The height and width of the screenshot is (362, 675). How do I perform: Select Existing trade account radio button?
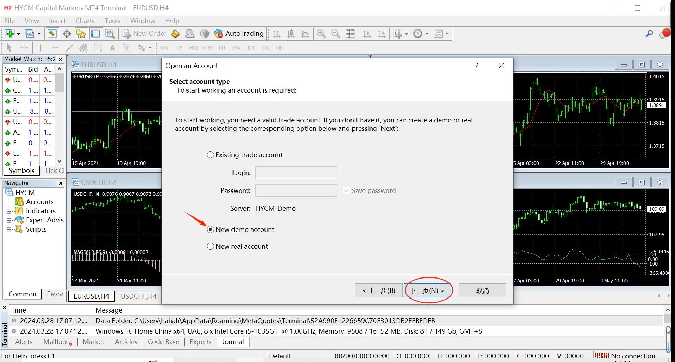210,155
